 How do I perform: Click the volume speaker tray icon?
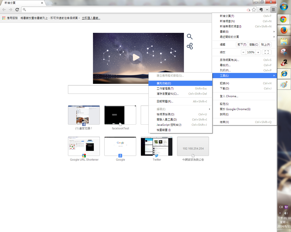(x=286, y=213)
